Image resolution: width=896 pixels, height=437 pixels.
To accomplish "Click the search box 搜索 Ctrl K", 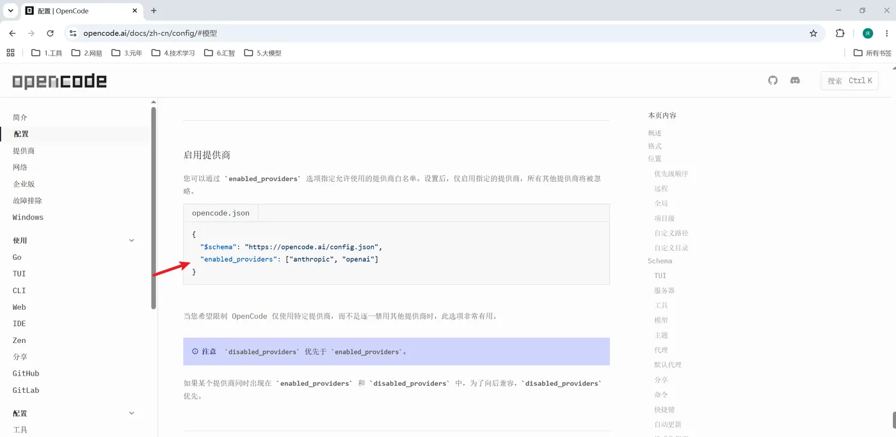I will [849, 81].
